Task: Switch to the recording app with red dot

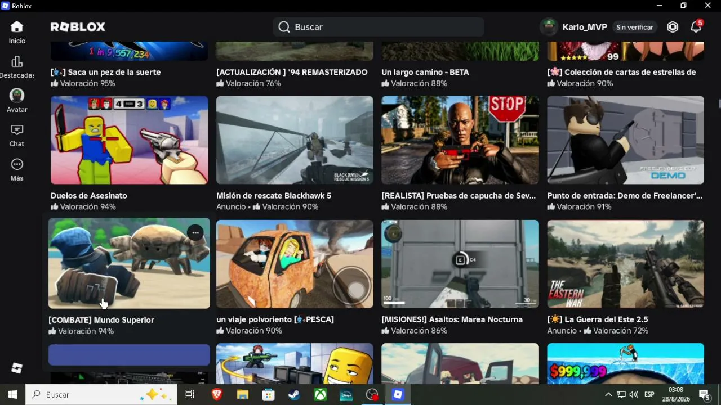Action: pos(372,395)
